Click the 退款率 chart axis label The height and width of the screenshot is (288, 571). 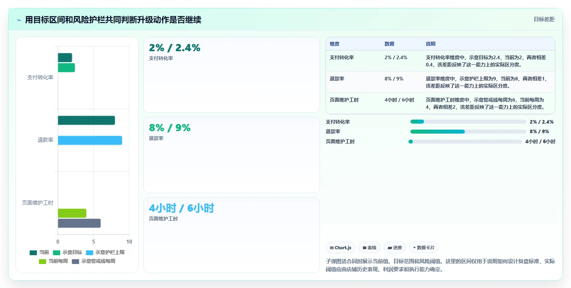[45, 140]
